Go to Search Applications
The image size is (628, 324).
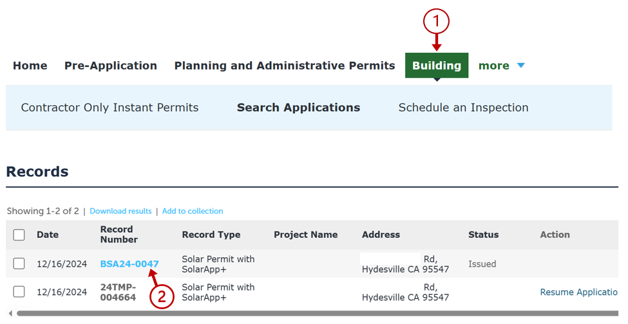[x=298, y=108]
